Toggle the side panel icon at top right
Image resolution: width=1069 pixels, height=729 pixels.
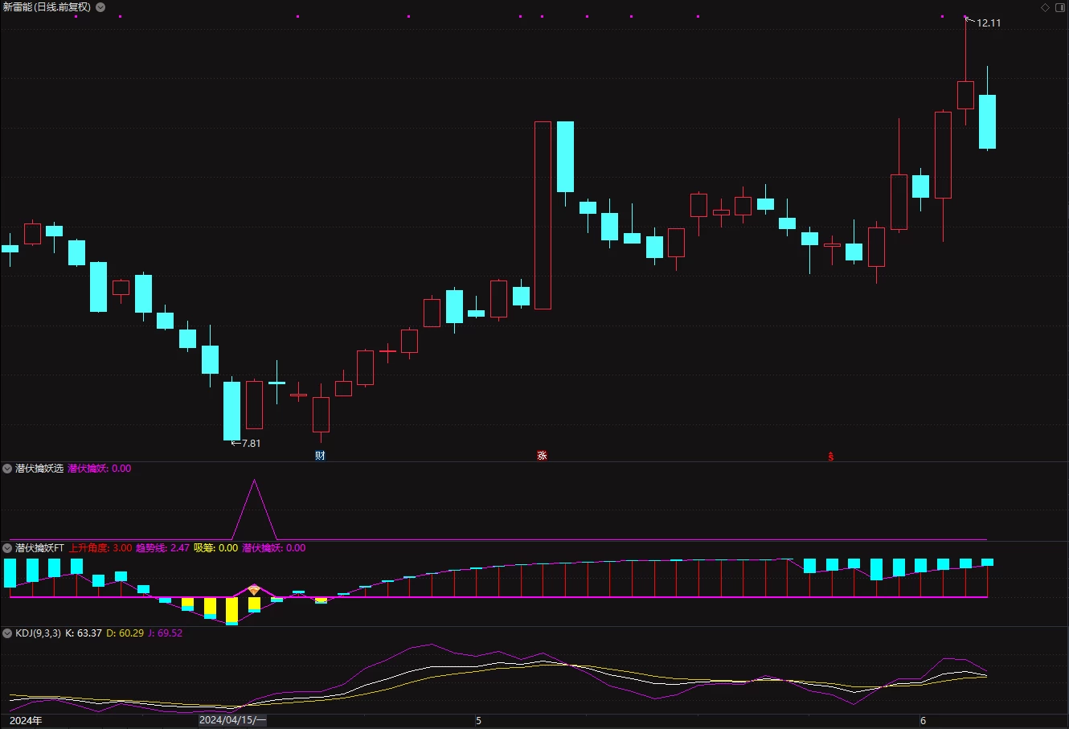pos(1059,7)
